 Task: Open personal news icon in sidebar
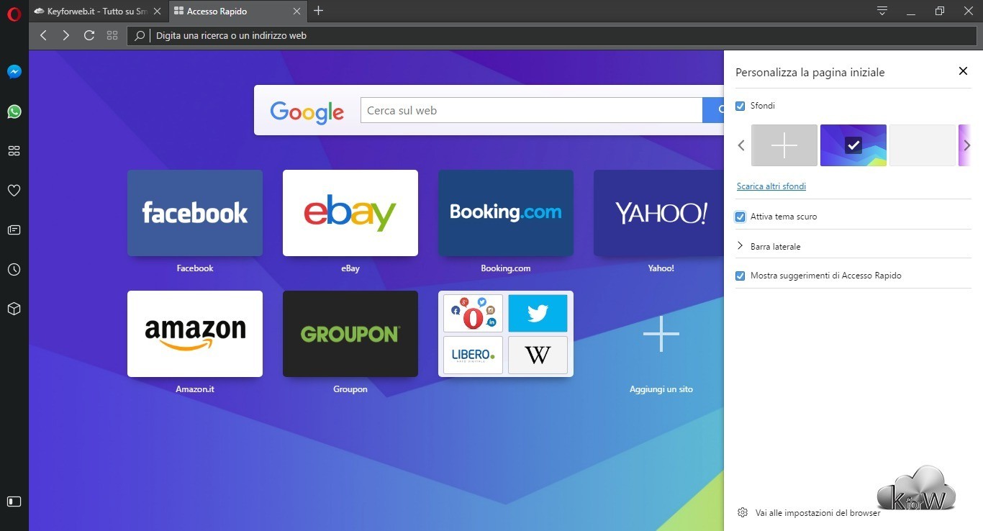[x=14, y=230]
